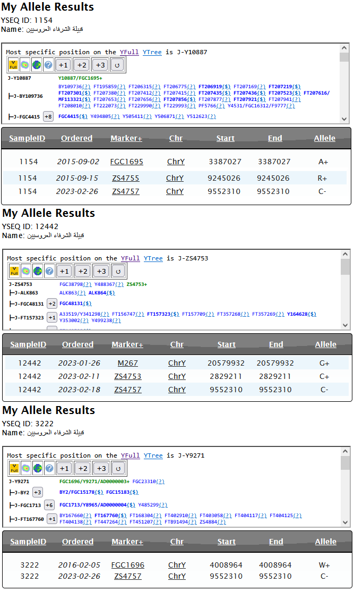Sort the 1154 table by Ordered header

77,138
